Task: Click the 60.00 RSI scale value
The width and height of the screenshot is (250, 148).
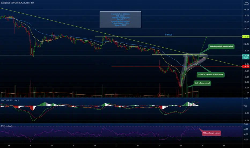Action: click(246, 129)
